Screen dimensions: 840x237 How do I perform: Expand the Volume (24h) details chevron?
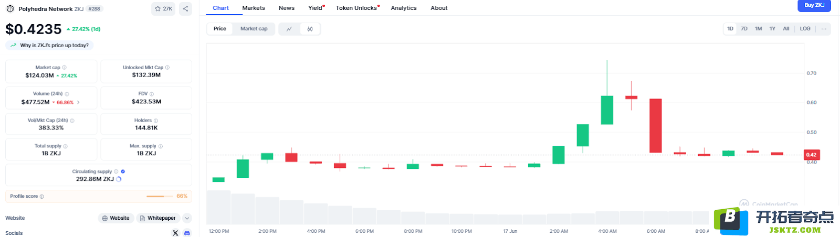[78, 102]
